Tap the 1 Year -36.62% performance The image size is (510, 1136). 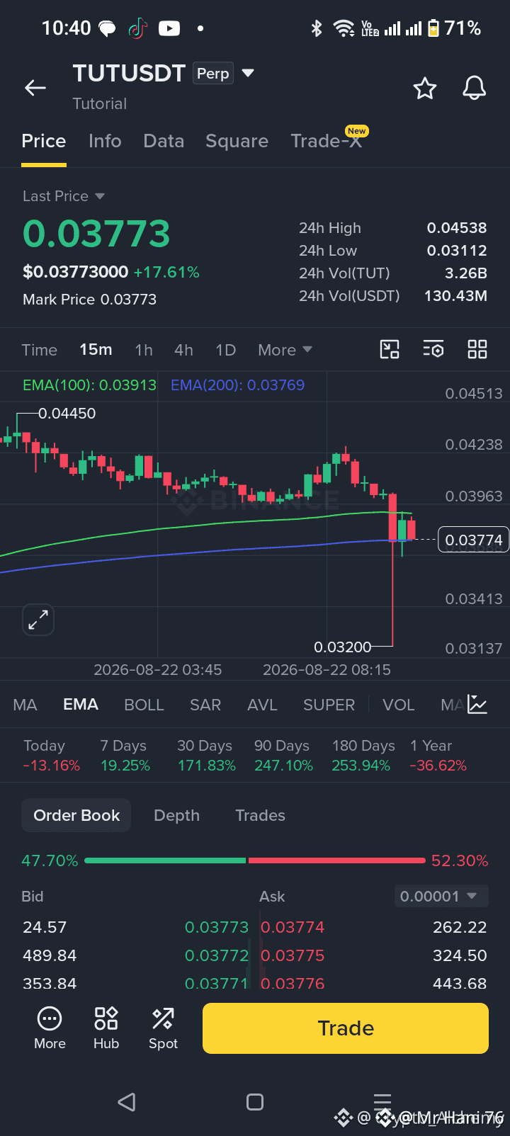[438, 756]
